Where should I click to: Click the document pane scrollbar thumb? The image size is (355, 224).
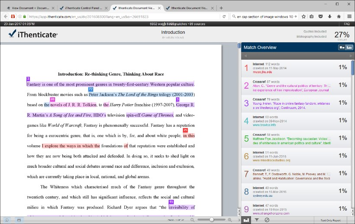tap(239, 45)
